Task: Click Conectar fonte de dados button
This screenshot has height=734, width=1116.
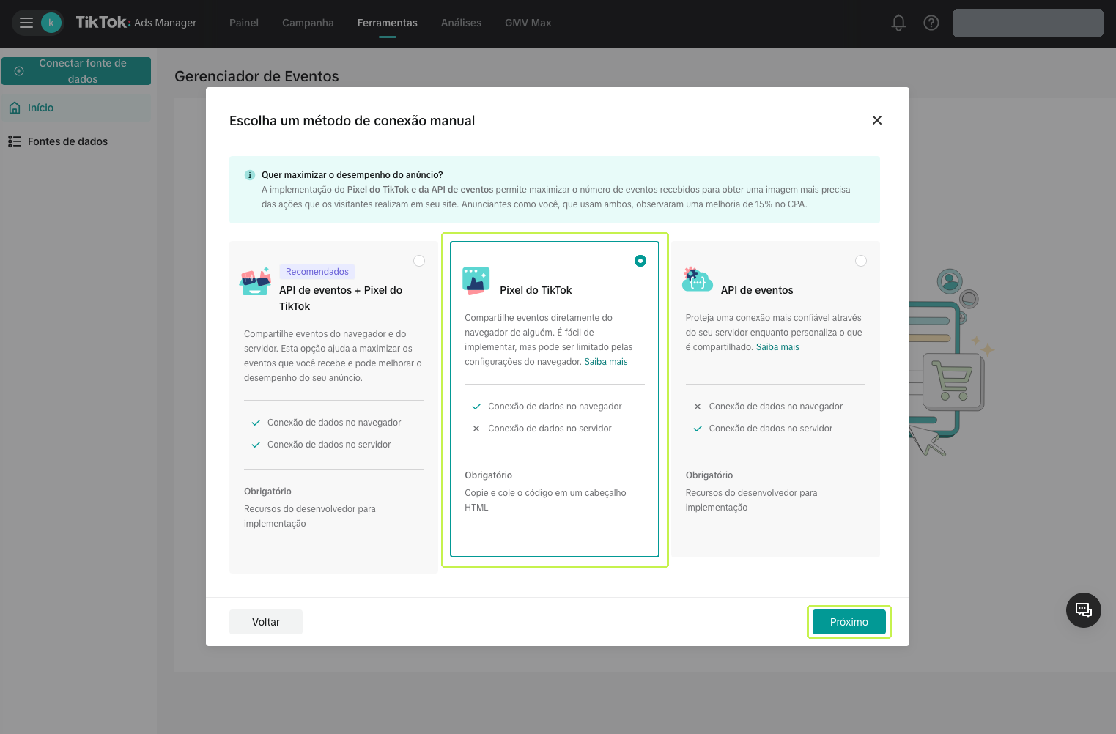Action: tap(76, 71)
